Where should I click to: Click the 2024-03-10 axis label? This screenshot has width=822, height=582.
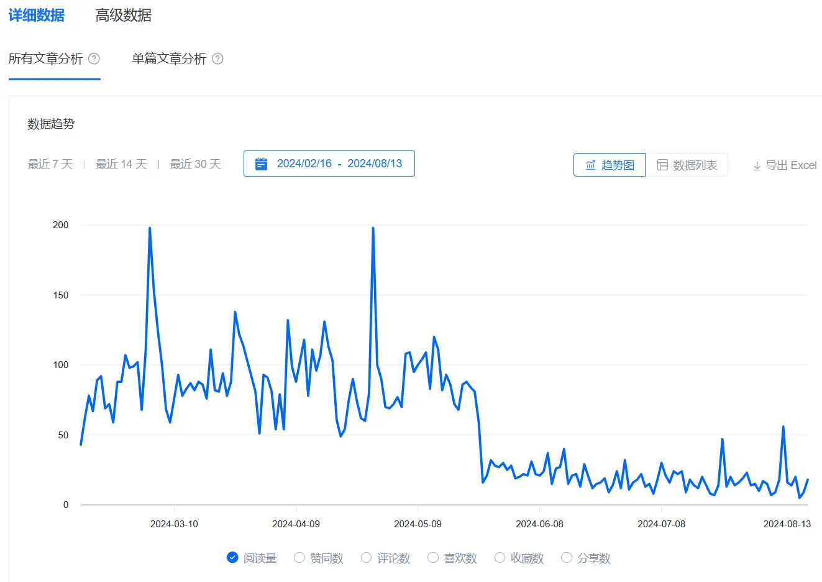174,524
